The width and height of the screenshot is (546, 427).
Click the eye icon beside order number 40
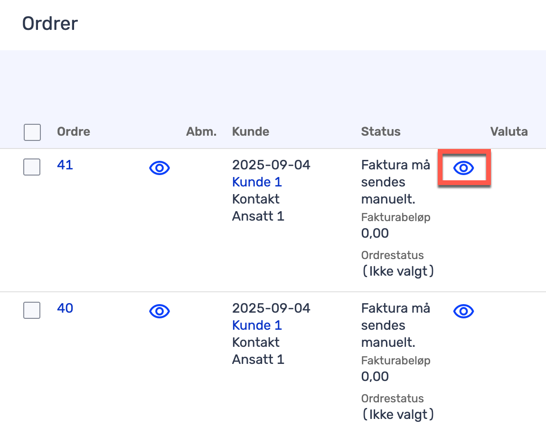(x=160, y=311)
